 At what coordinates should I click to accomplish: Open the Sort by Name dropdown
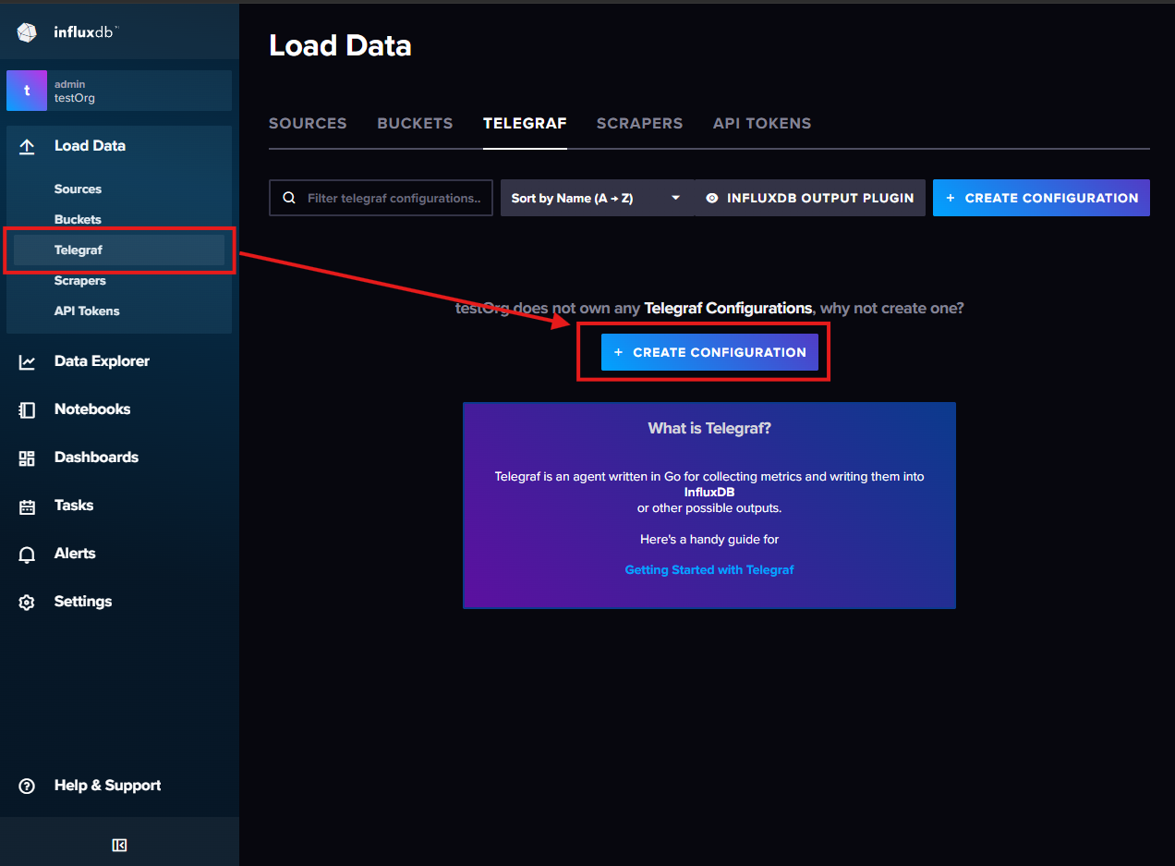point(596,198)
